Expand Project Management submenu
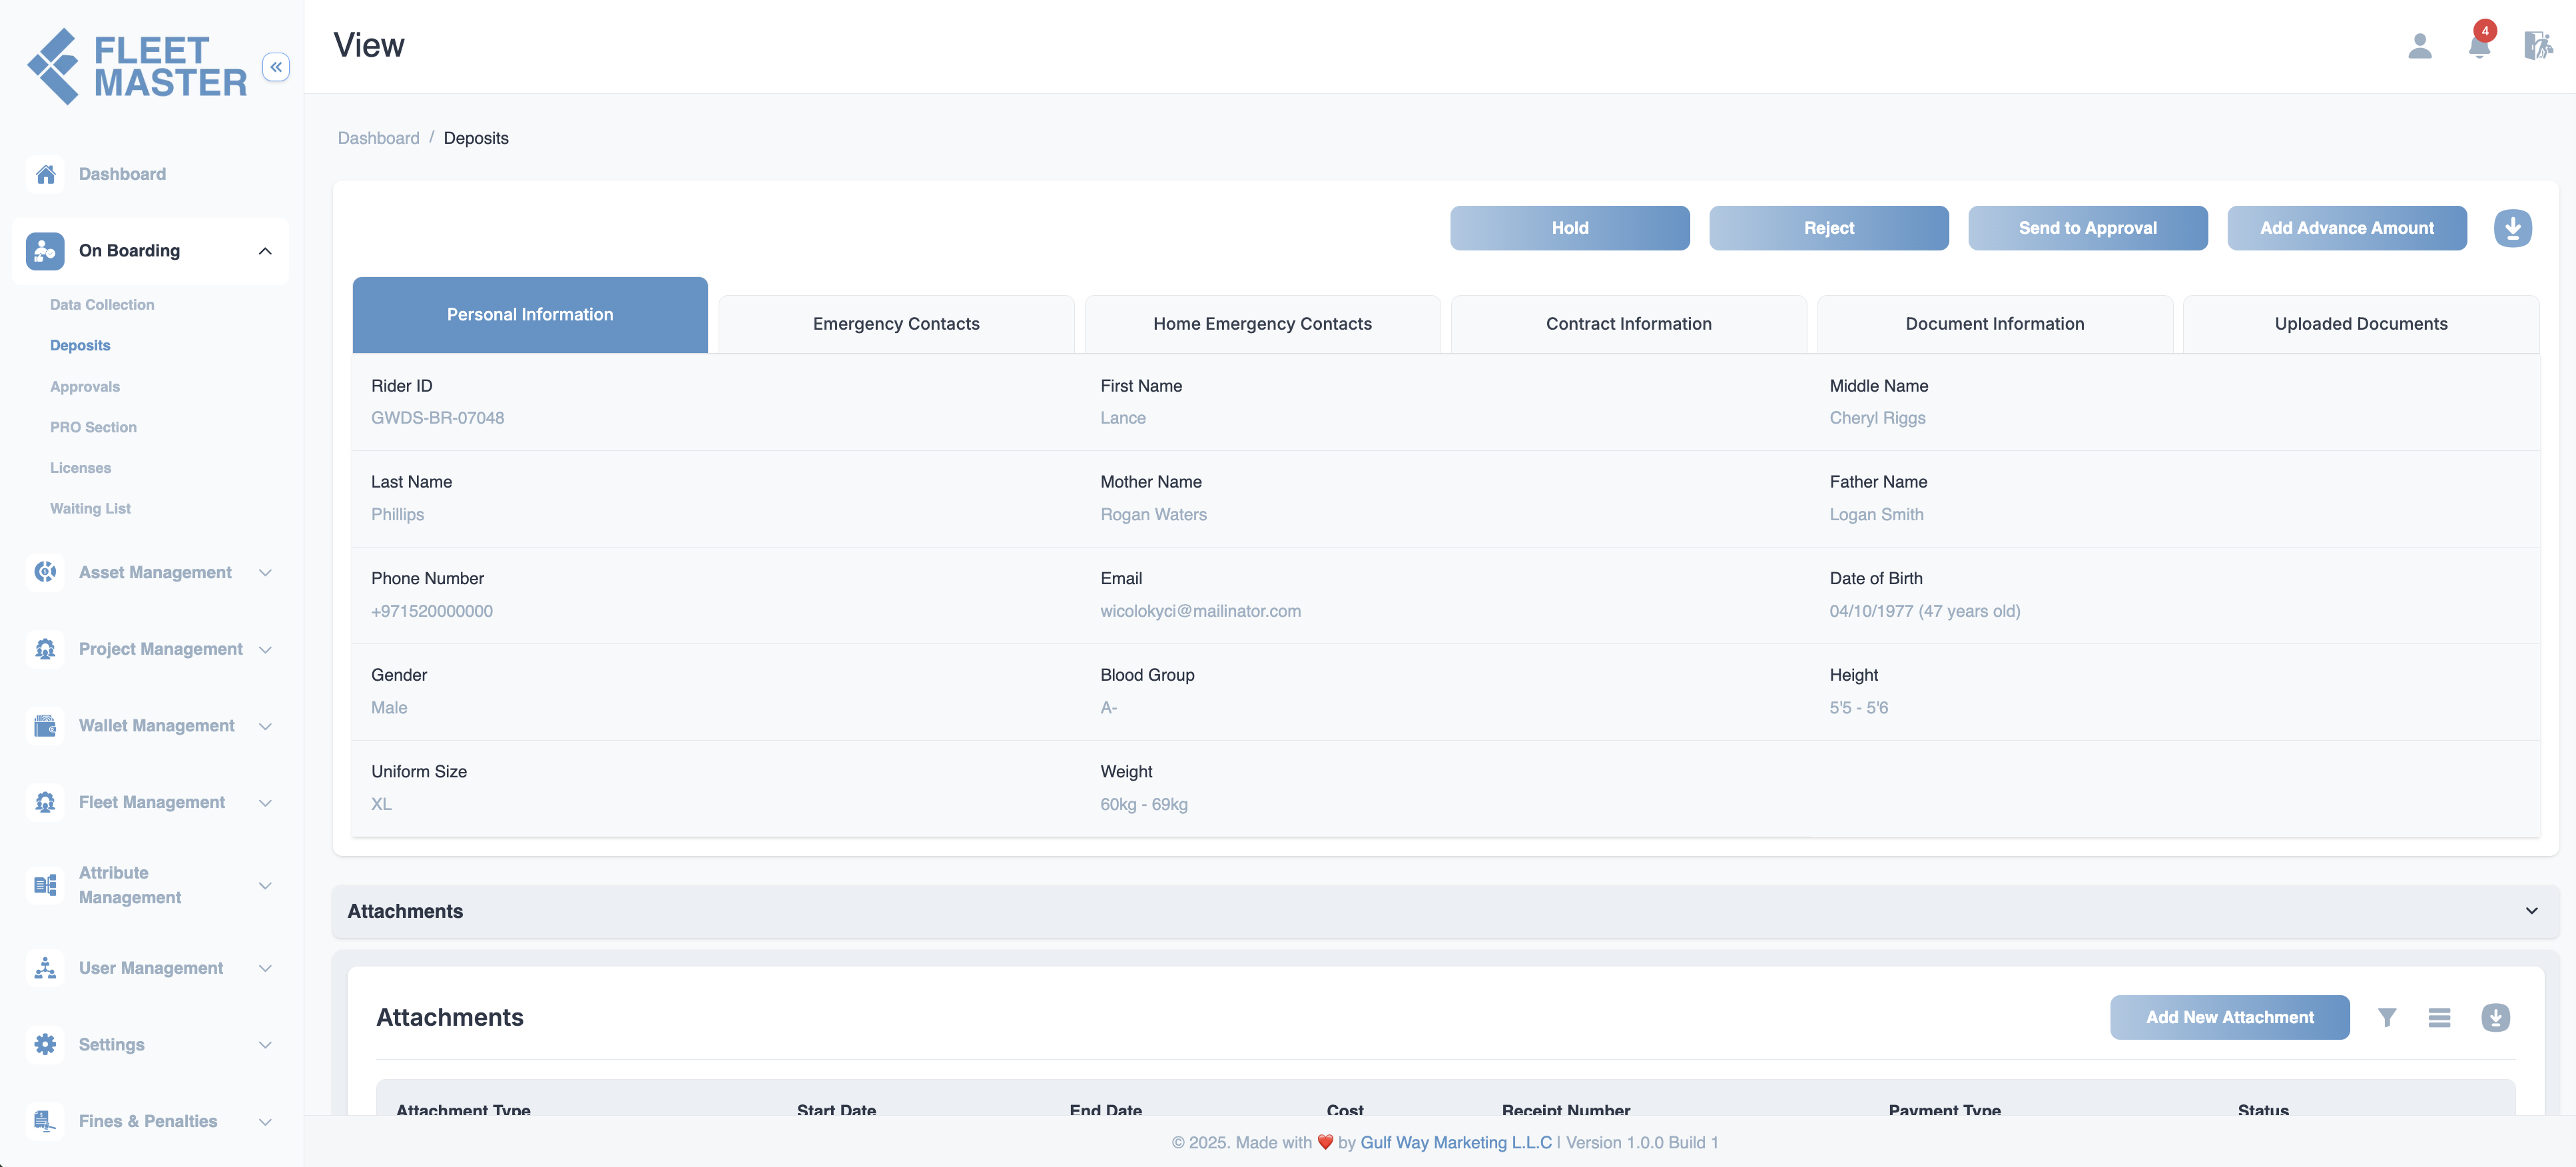The width and height of the screenshot is (2576, 1167). pos(265,650)
